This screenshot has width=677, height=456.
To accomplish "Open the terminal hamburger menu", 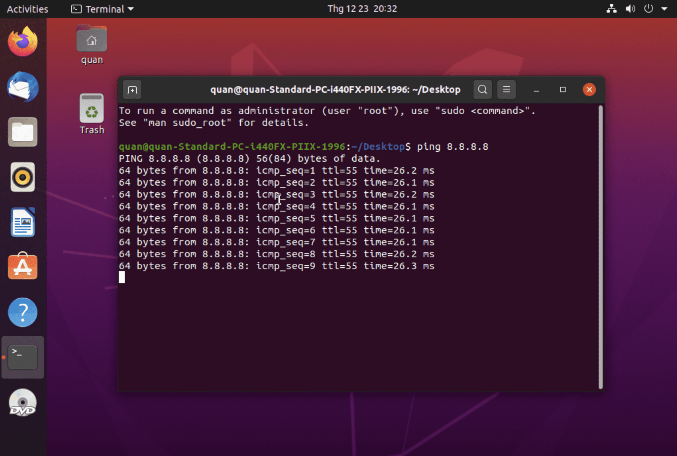I will coord(506,89).
